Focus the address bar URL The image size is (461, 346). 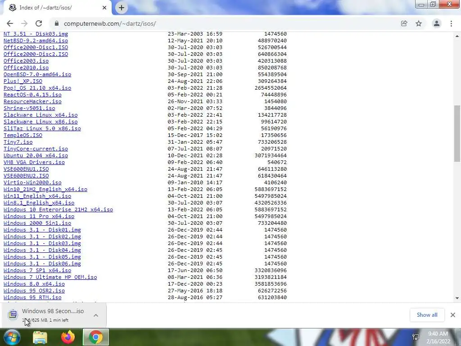point(110,23)
